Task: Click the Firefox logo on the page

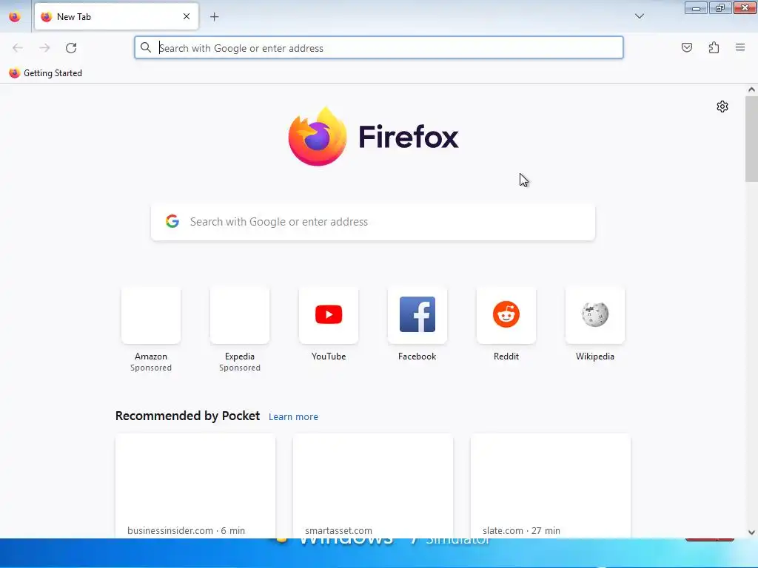Action: click(373, 136)
